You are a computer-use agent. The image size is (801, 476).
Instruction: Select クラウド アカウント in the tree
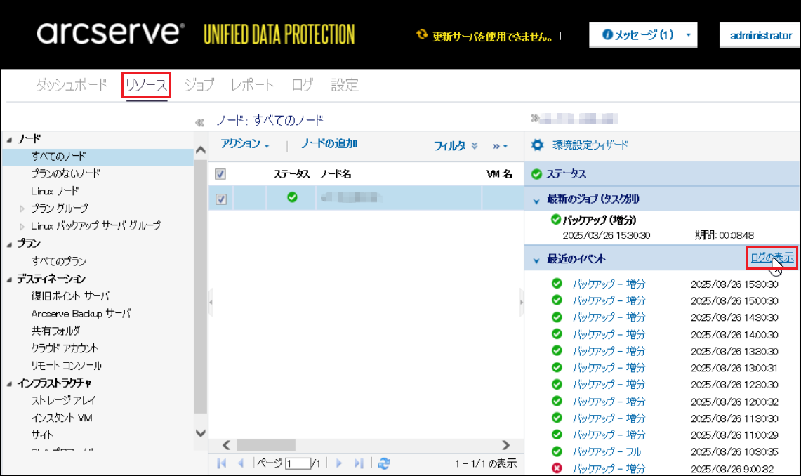pos(65,348)
